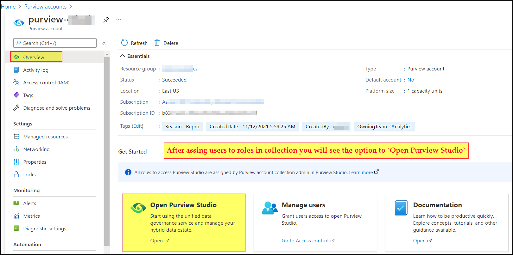The image size is (513, 255).
Task: Click the Purview accounts breadcrumb link
Action: pos(45,7)
